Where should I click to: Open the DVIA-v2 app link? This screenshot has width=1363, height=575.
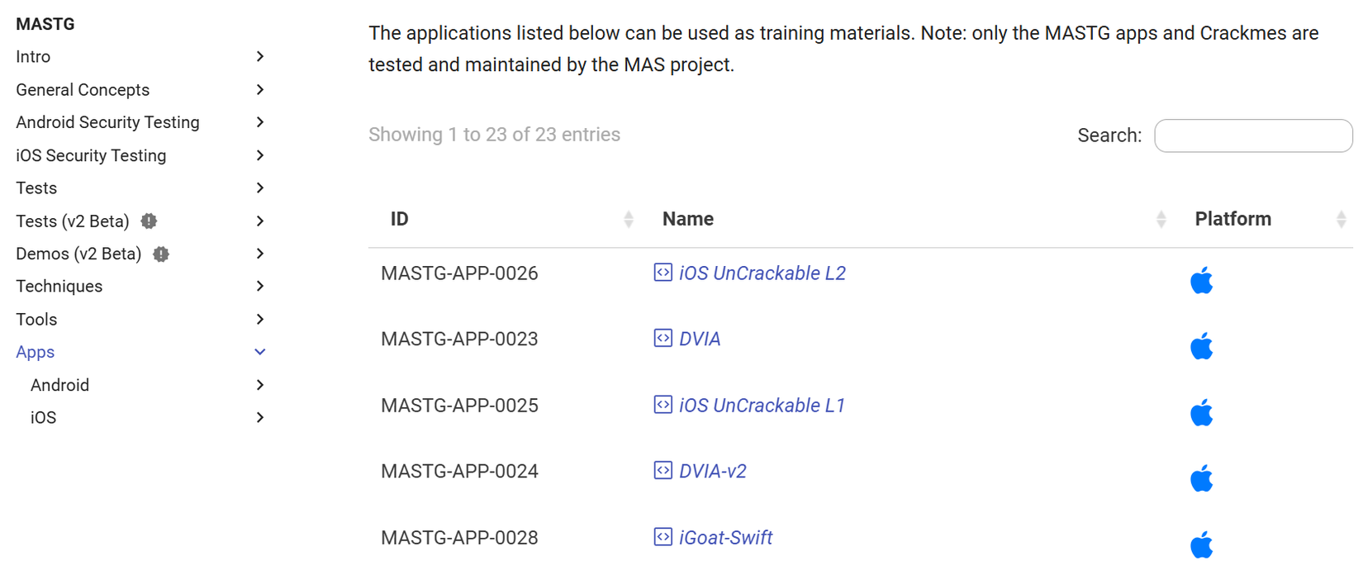point(712,471)
